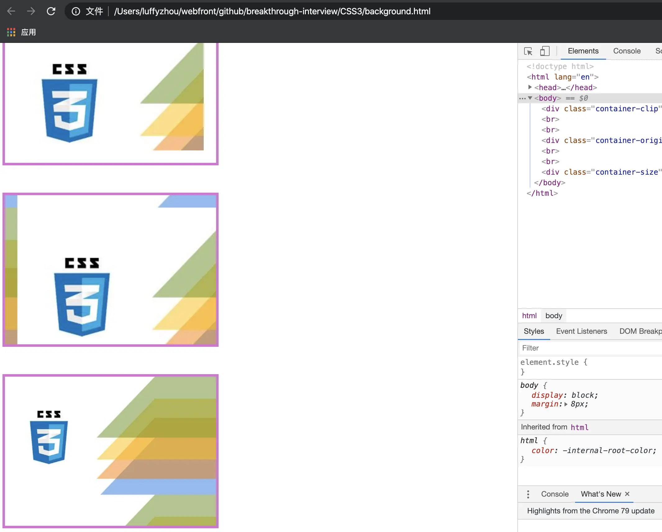662x532 pixels.
Task: Collapse the body element node
Action: [530, 98]
